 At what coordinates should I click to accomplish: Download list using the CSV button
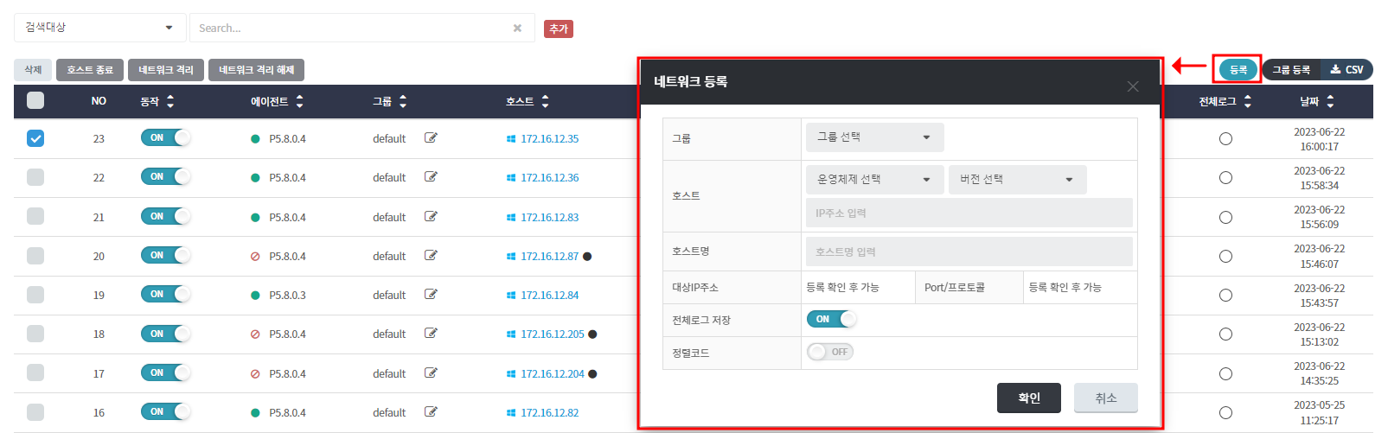(1346, 69)
